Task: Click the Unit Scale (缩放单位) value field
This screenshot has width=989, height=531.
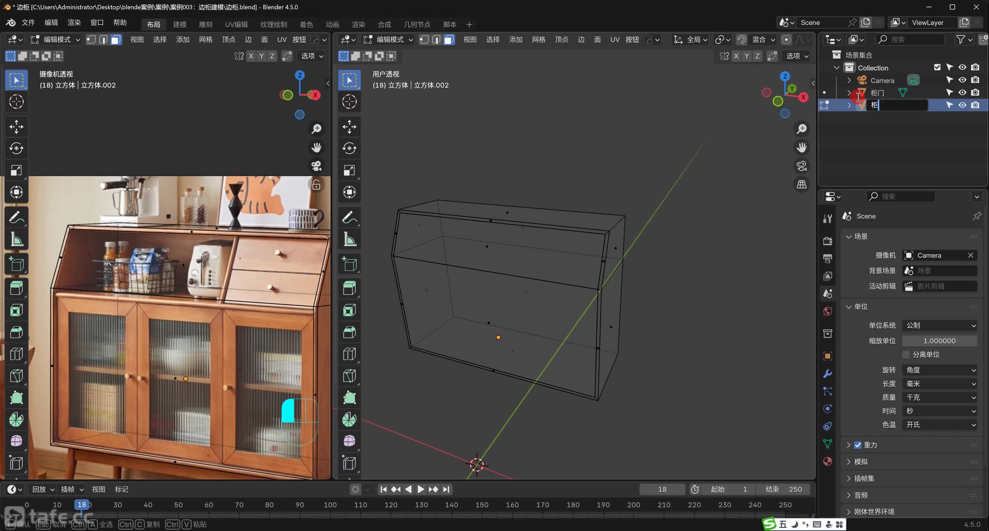Action: pyautogui.click(x=940, y=341)
